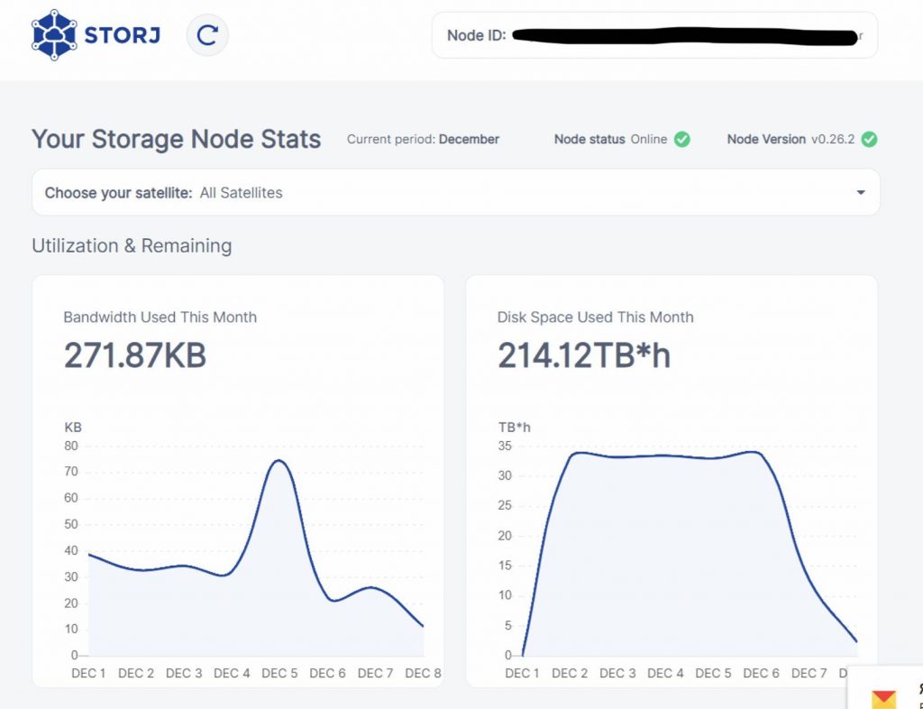Click the Disk Space Used This Month heading
This screenshot has width=923, height=709.
point(595,318)
